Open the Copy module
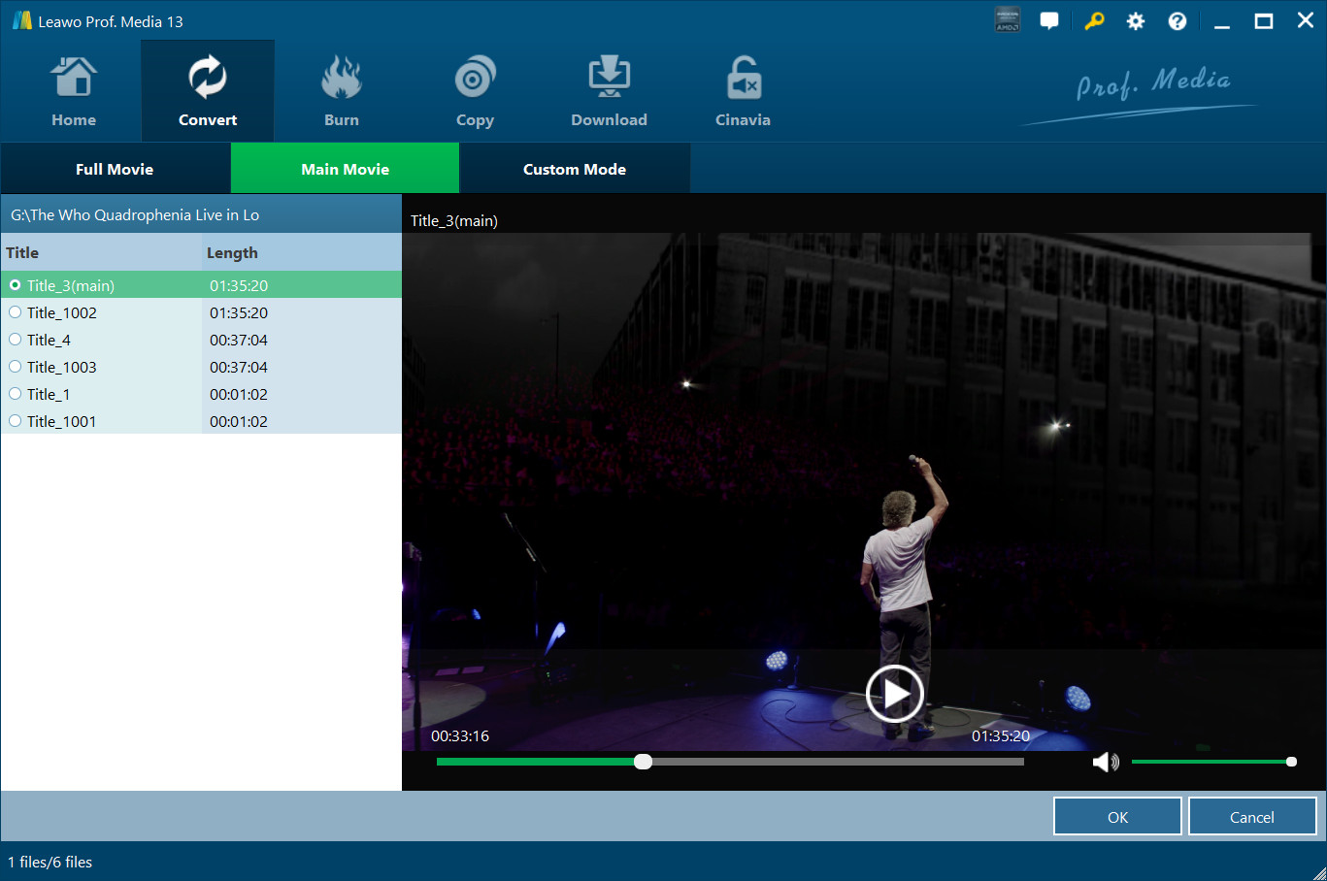Screen dimensions: 1327x881 tap(475, 91)
